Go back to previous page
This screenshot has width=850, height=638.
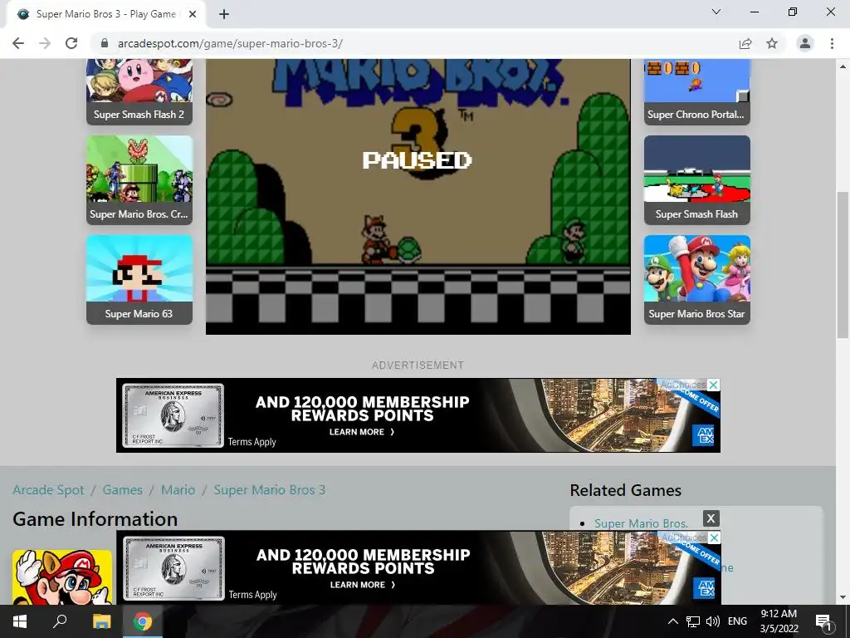[x=18, y=43]
